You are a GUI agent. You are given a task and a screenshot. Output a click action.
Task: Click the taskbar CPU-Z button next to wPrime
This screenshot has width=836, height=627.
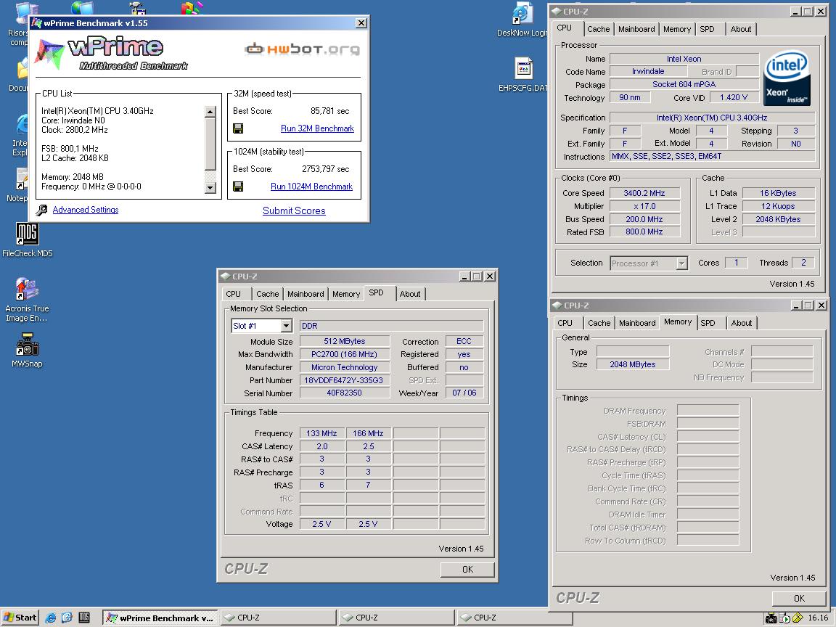tap(278, 618)
